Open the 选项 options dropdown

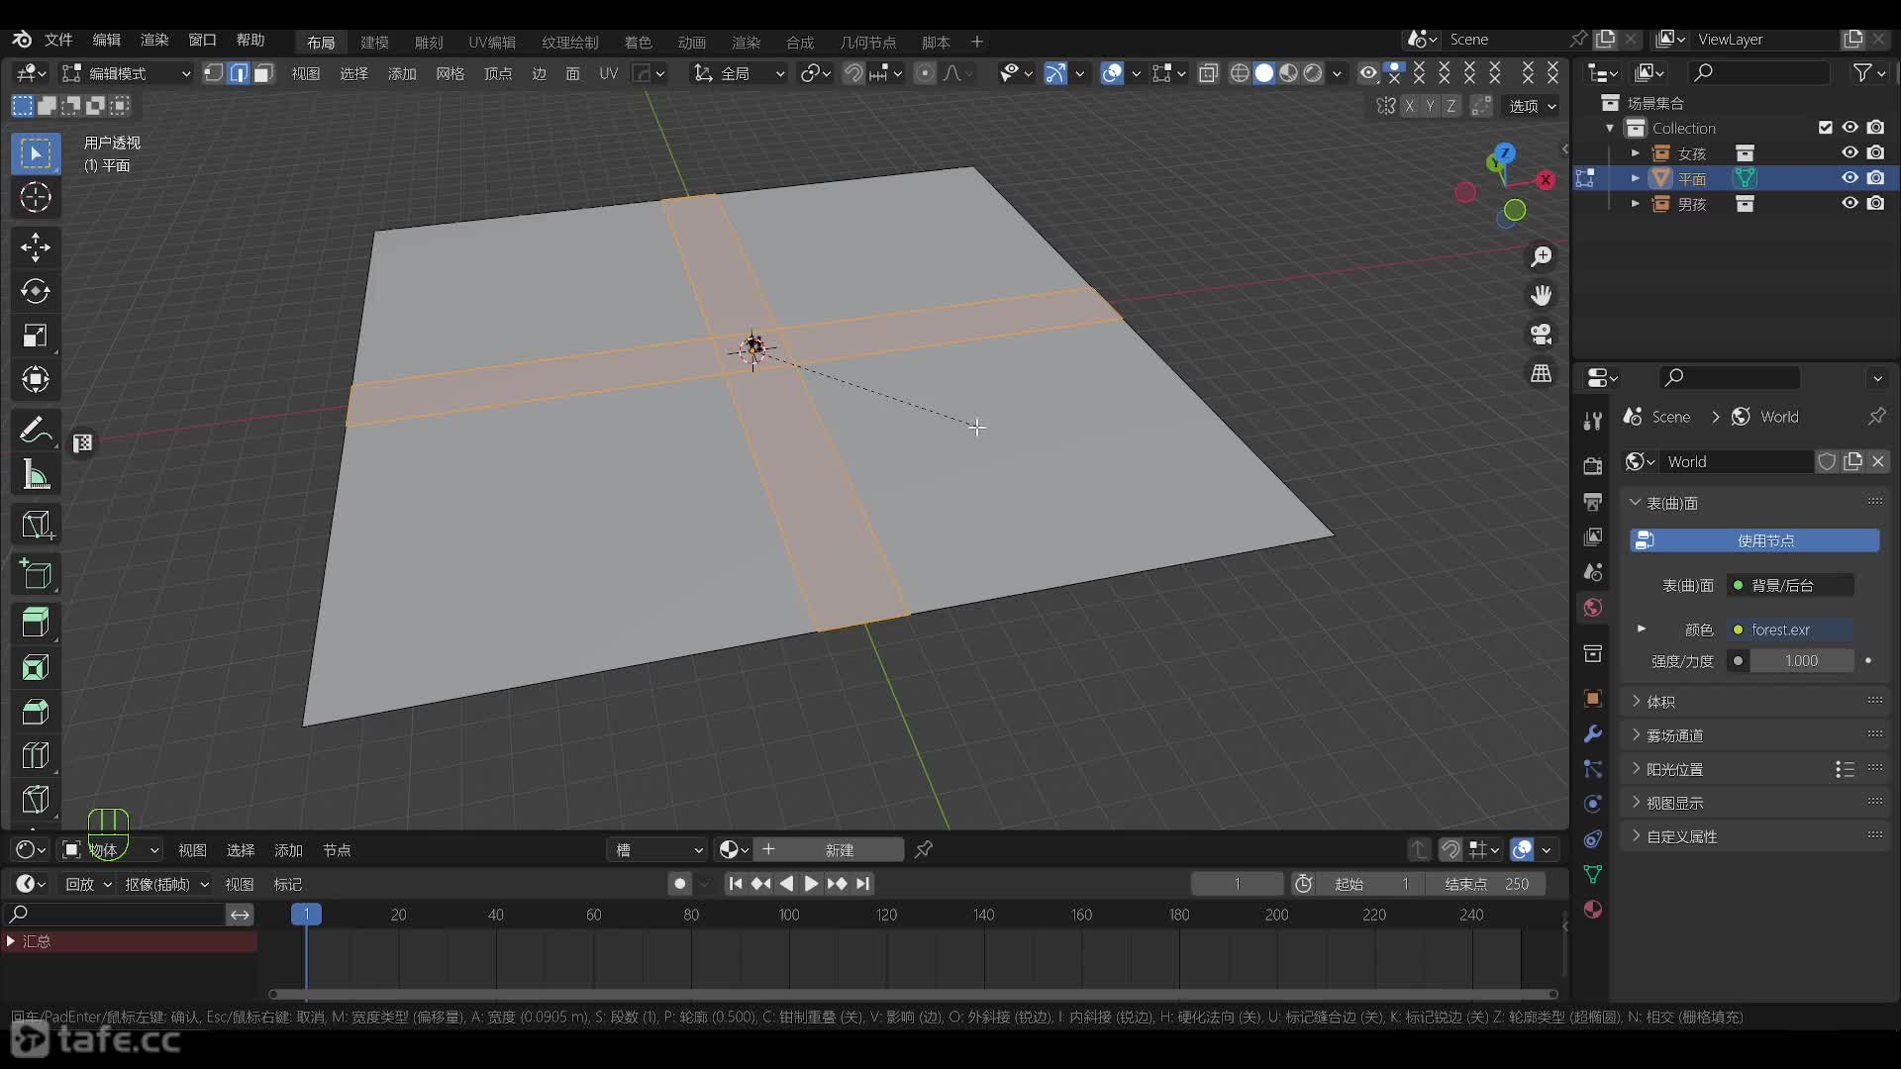[x=1532, y=106]
